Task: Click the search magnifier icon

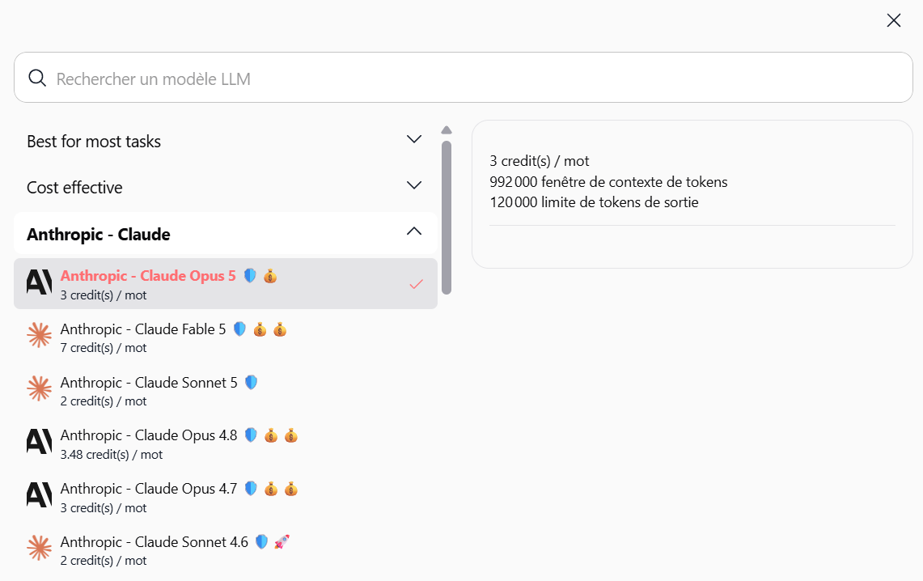Action: (37, 78)
